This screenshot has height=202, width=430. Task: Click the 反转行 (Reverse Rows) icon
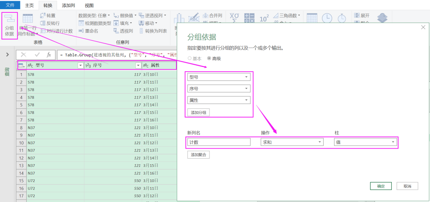coord(43,24)
